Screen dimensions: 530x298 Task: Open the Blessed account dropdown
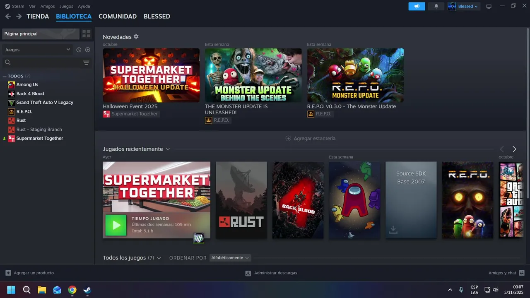[464, 6]
